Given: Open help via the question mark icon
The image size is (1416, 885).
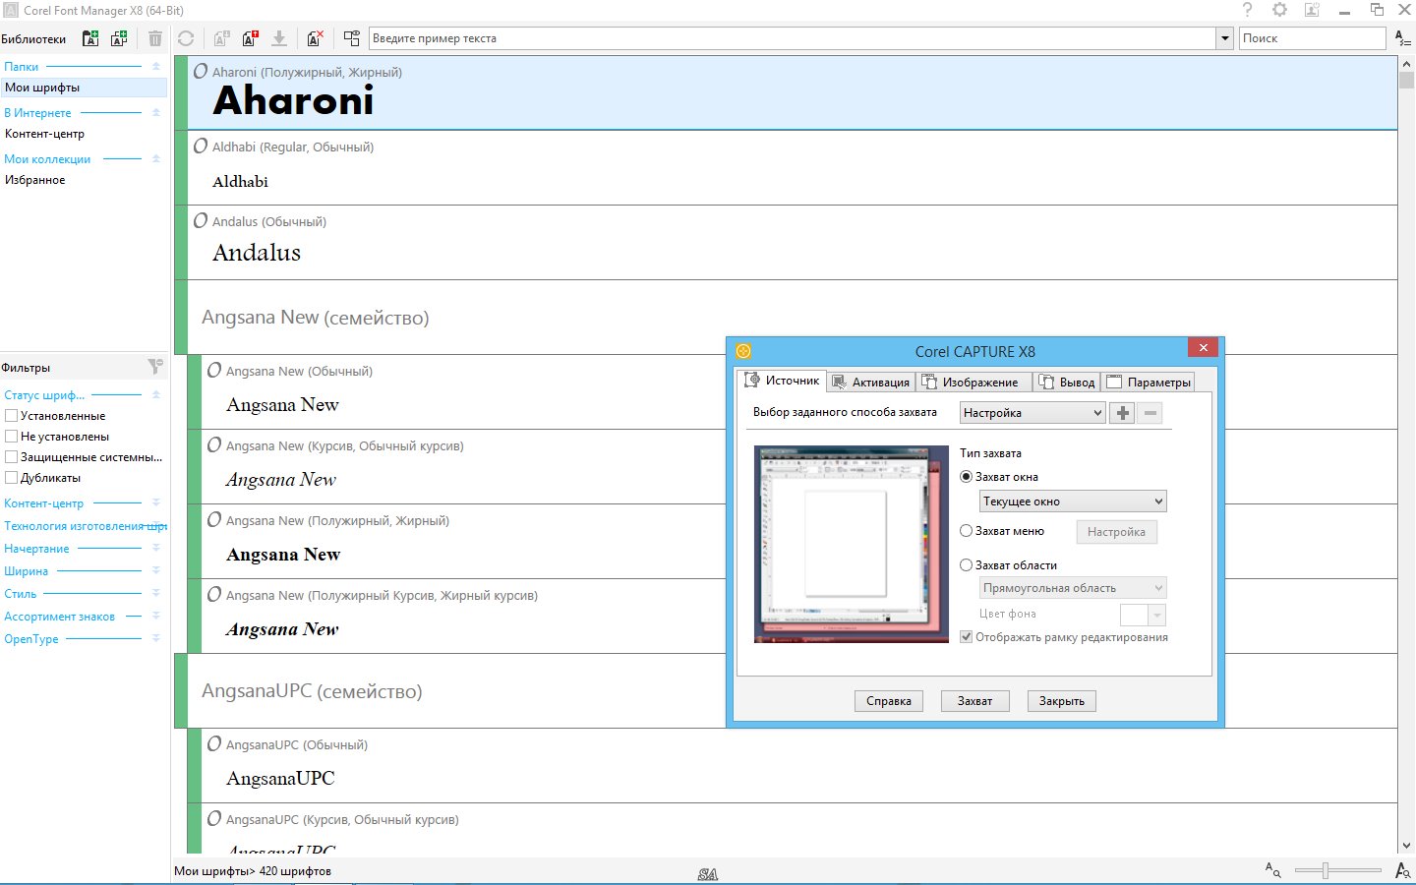Looking at the screenshot, I should click(1247, 10).
